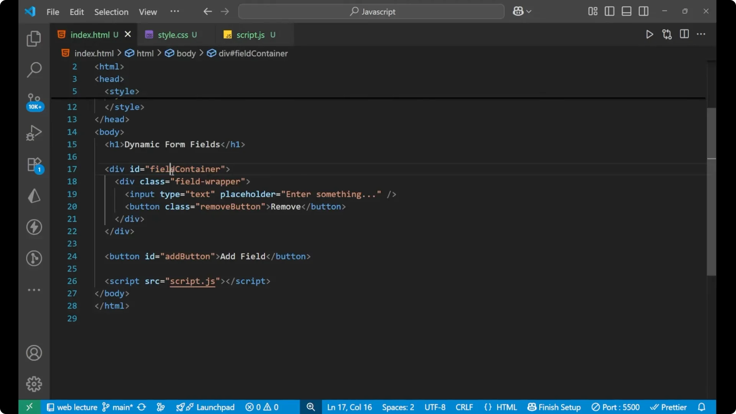This screenshot has height=414, width=736.
Task: Toggle the bottom panel visibility
Action: pos(626,11)
